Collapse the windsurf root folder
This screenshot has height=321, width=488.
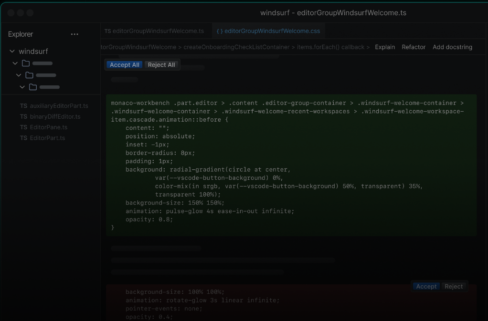click(x=12, y=51)
